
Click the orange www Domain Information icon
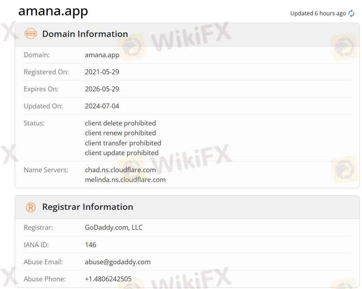click(x=31, y=33)
